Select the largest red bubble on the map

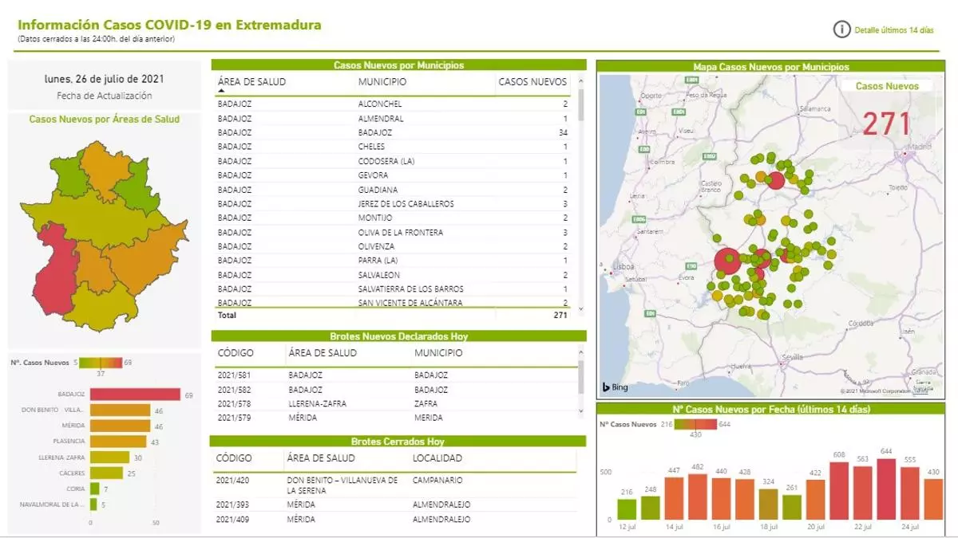coord(726,261)
